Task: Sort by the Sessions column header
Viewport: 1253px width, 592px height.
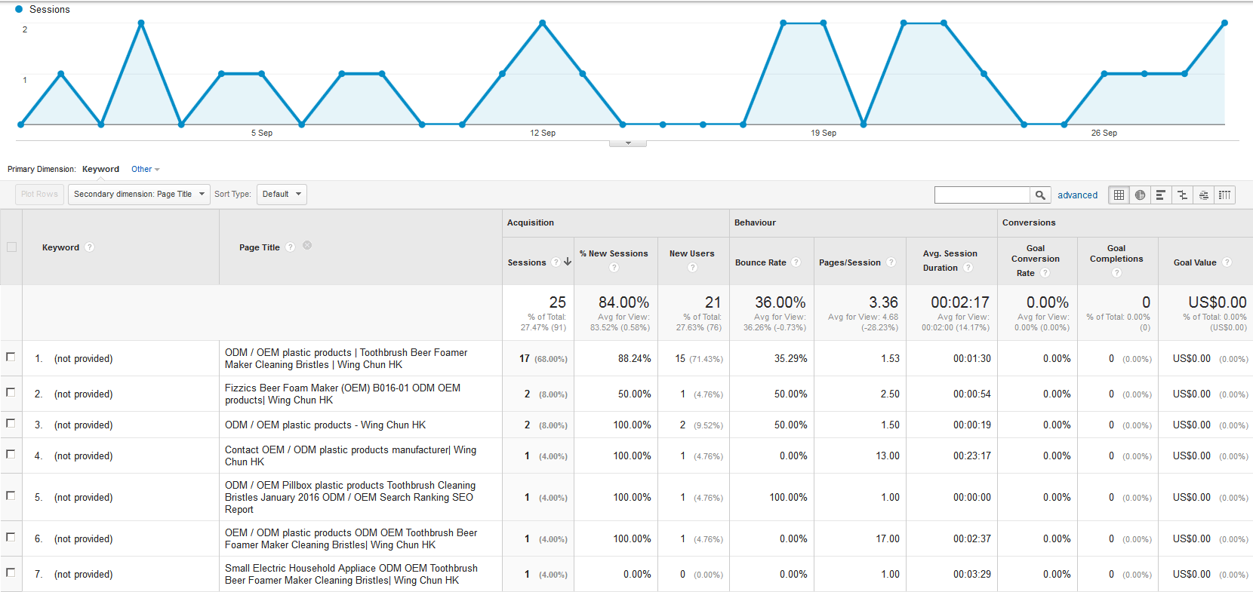Action: (527, 262)
